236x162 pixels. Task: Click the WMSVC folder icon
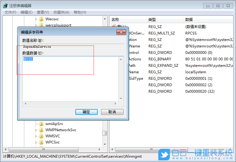click(41, 136)
